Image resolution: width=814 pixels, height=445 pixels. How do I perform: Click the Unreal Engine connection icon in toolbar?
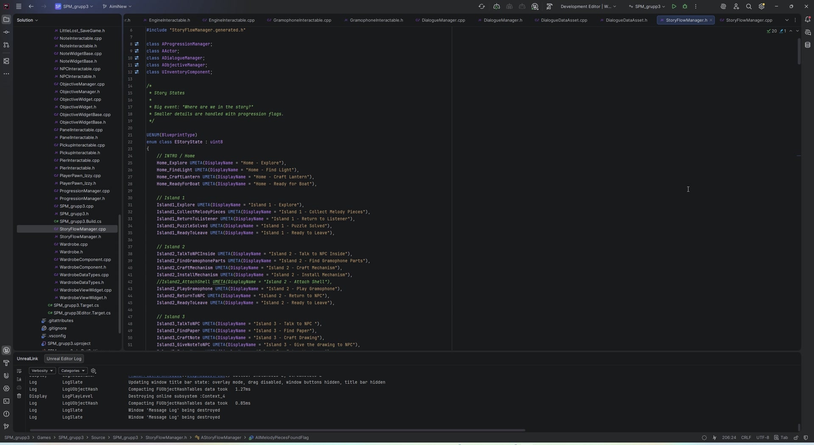pyautogui.click(x=535, y=6)
